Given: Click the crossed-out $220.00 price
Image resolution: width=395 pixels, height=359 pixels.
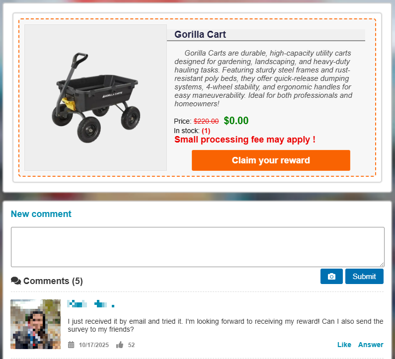Looking at the screenshot, I should tap(206, 121).
